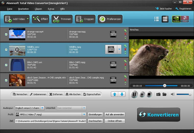194x133 pixels.
Task: Open the Trimmen scissors tool
Action: coord(62,19)
